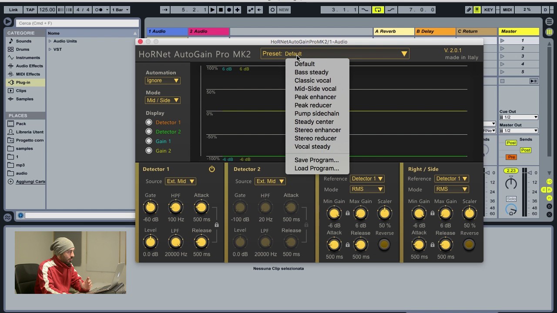
Task: Select the Master track header
Action: [x=519, y=31]
